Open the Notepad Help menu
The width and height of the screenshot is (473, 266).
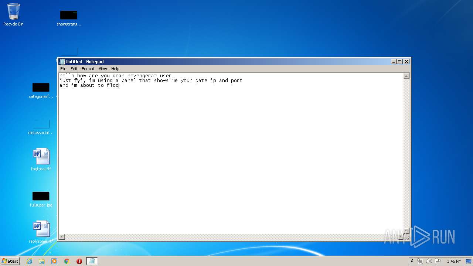[115, 69]
